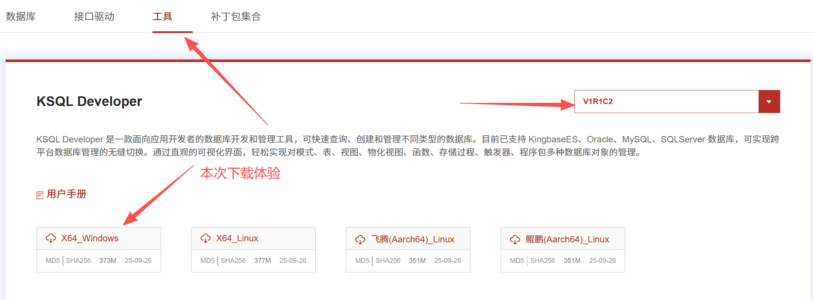The image size is (813, 300).
Task: View SHA256 checksum for X64_Linux
Action: coord(233,261)
